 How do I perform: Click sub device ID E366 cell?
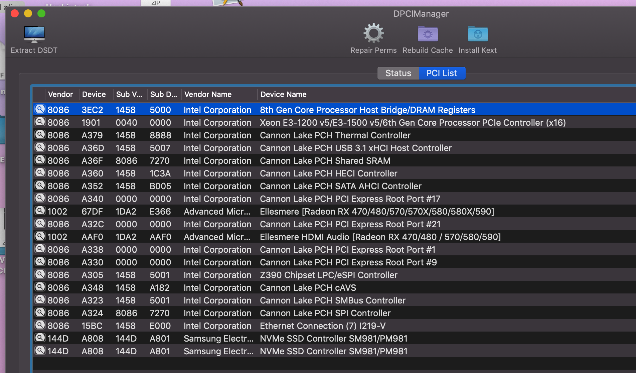160,212
